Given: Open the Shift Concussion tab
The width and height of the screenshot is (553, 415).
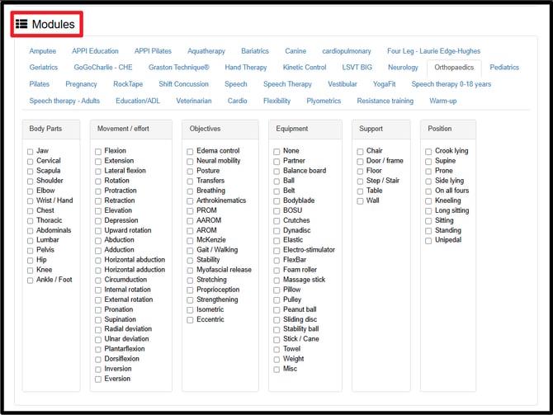Looking at the screenshot, I should (183, 84).
